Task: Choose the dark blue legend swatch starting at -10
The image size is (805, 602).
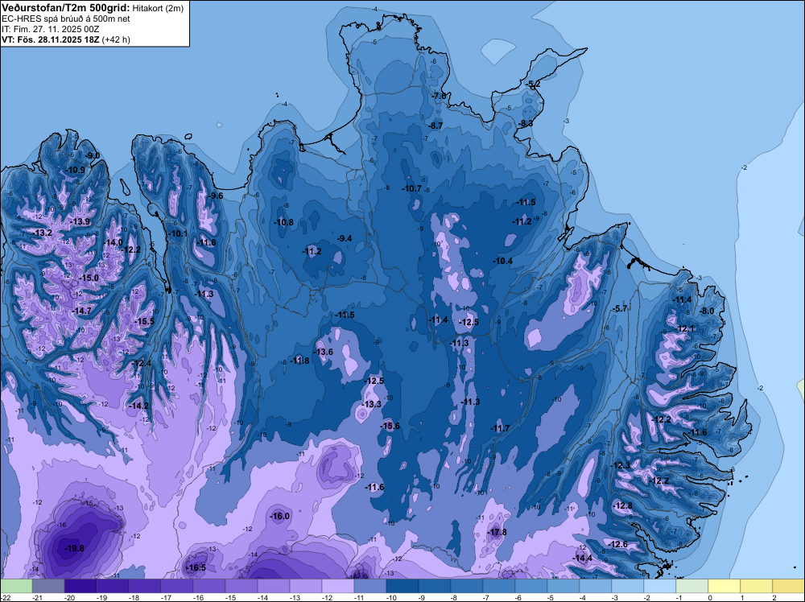Action: pos(402,586)
